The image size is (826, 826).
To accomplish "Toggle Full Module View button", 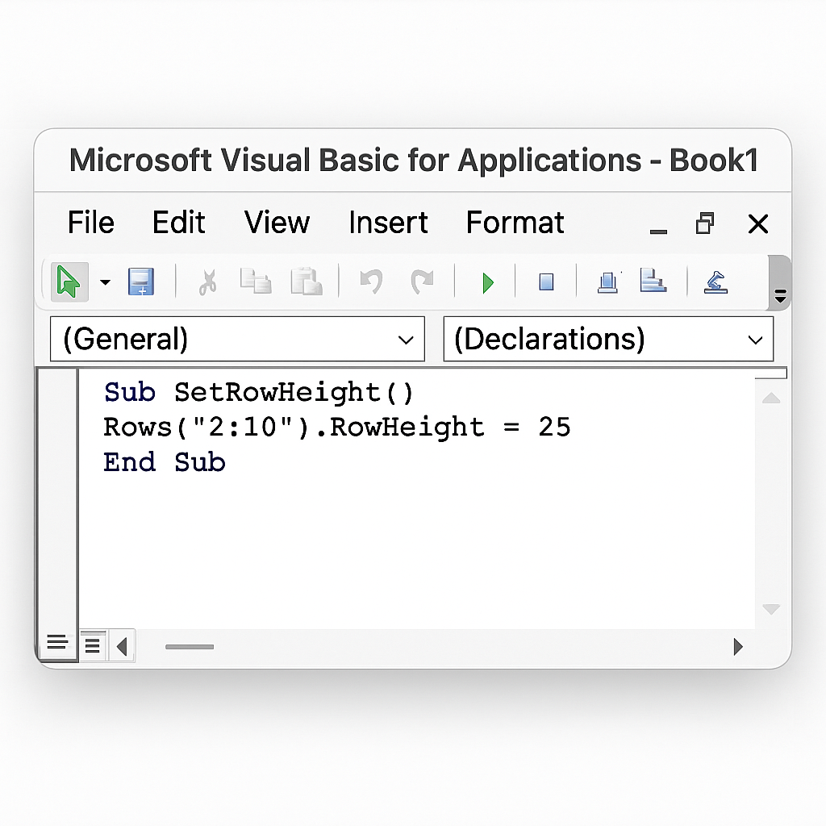I will [x=92, y=645].
